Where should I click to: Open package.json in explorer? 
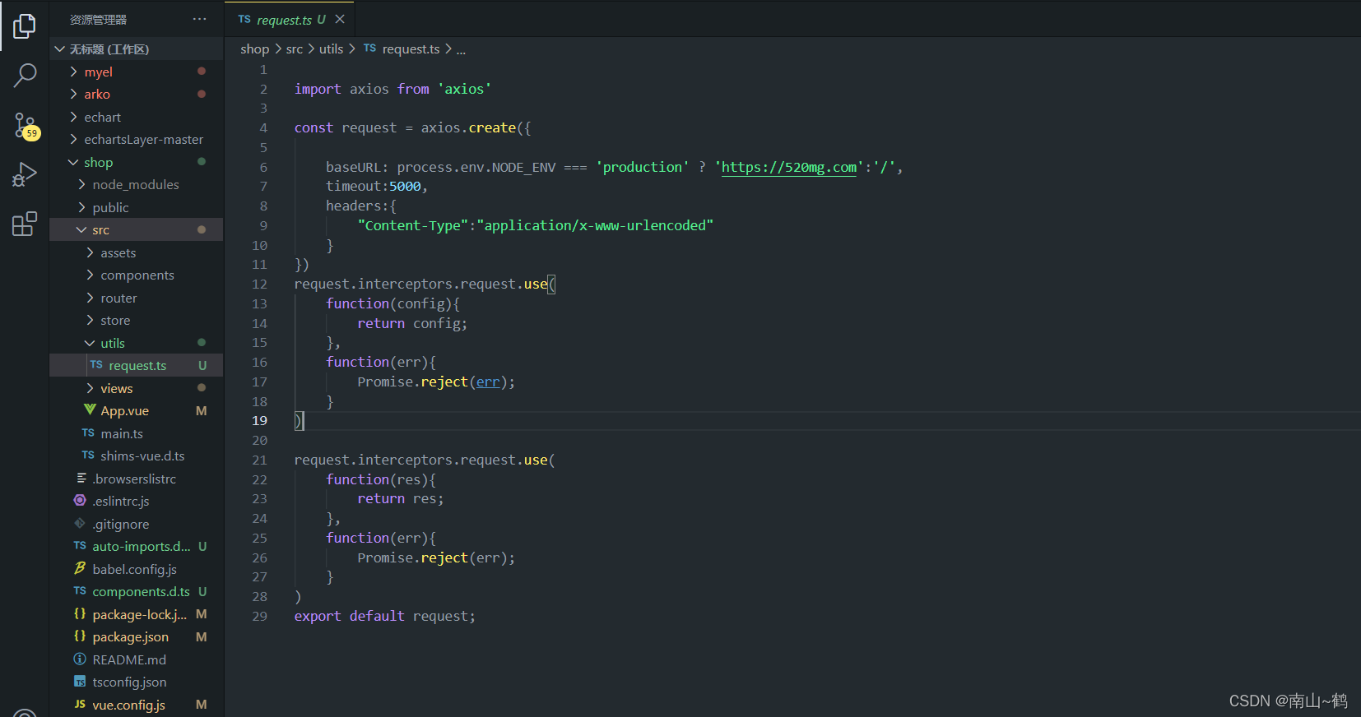(x=130, y=636)
